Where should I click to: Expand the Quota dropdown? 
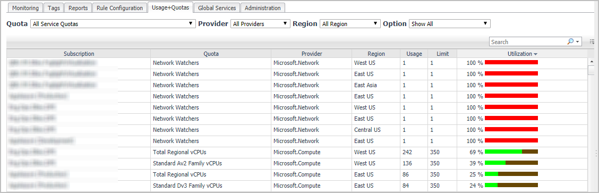(113, 24)
